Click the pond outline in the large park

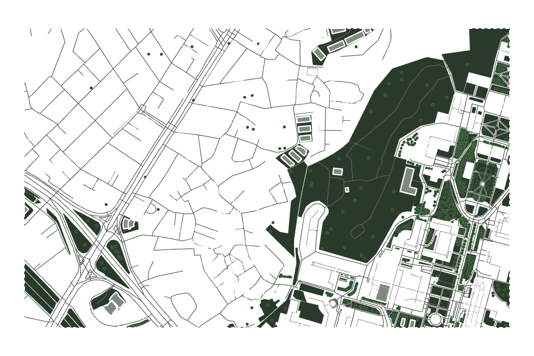tap(357, 231)
